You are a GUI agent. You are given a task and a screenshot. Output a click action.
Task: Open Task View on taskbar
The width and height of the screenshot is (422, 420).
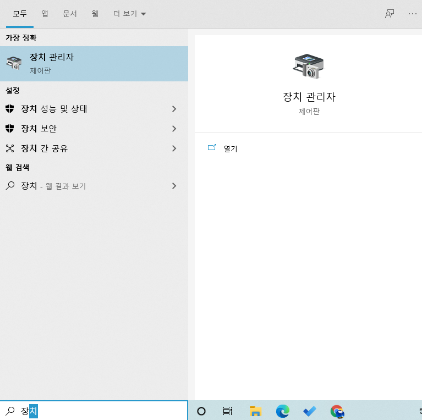(x=227, y=411)
